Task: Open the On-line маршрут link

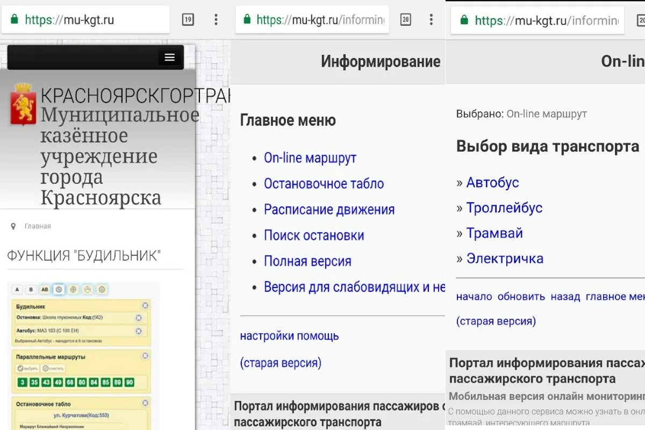Action: point(310,157)
